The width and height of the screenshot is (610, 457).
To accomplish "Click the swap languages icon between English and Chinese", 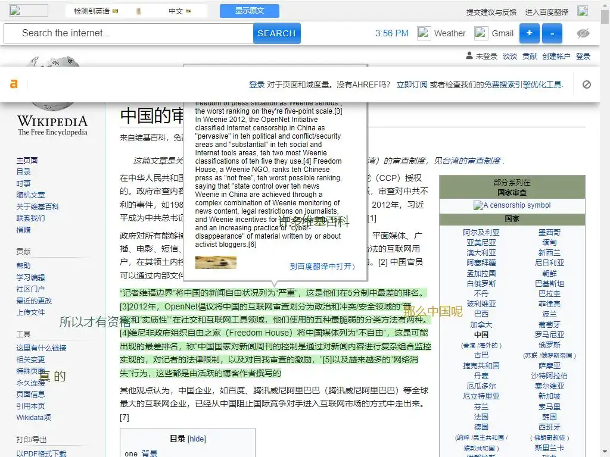I will point(138,11).
